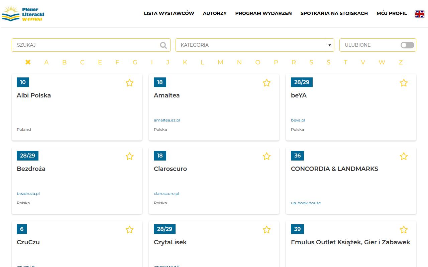
Task: Visit the amaltea.az.pl link
Action: click(x=167, y=120)
